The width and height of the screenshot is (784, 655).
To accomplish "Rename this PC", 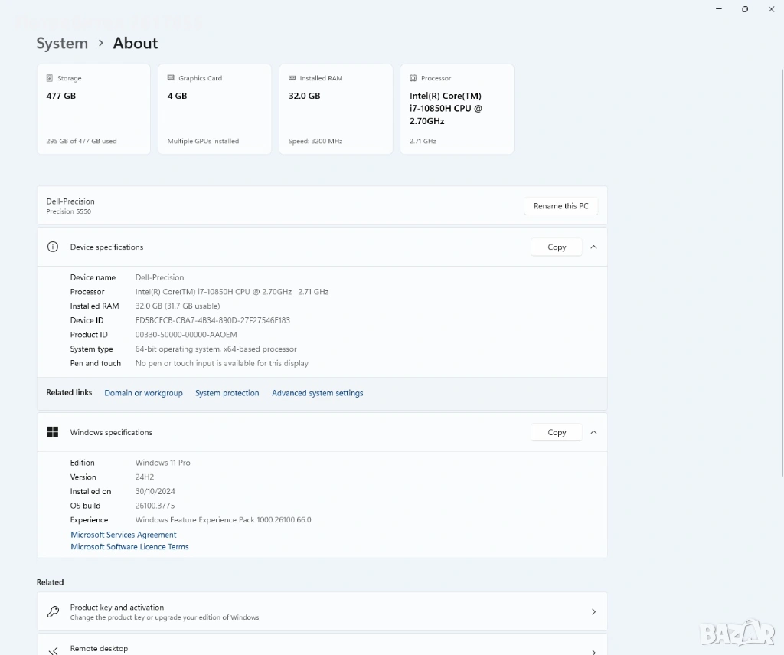I will 560,205.
